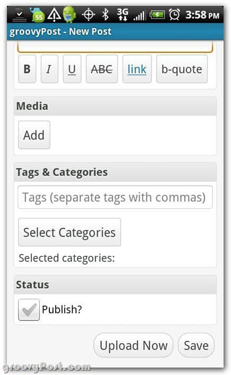This screenshot has width=231, height=375.
Task: Tap the green Android robot notification icon
Action: point(69,14)
